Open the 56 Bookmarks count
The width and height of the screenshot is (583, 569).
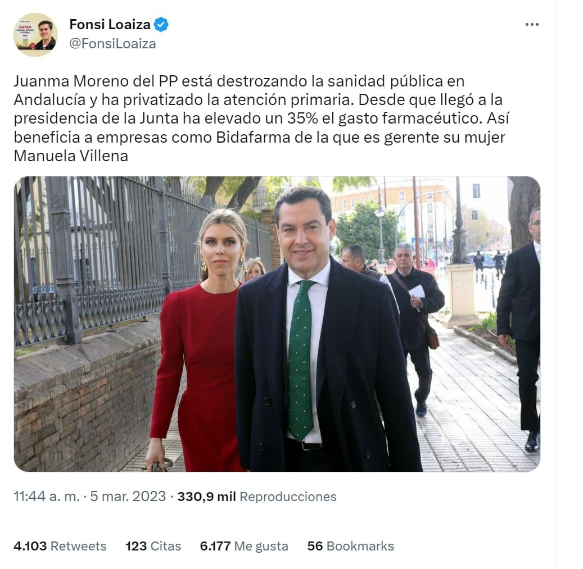[351, 546]
